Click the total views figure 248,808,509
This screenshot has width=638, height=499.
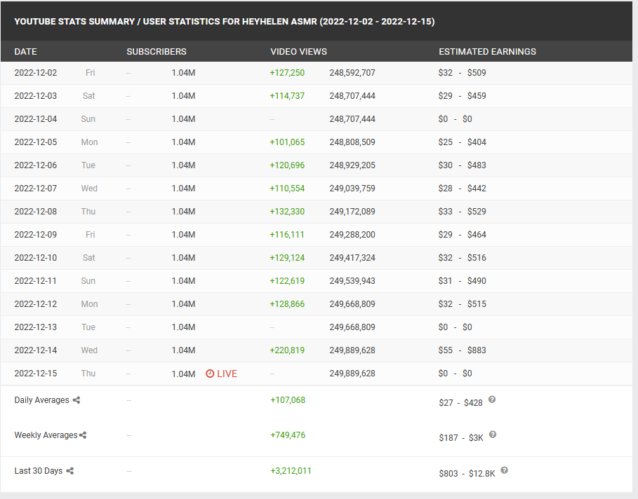point(352,142)
